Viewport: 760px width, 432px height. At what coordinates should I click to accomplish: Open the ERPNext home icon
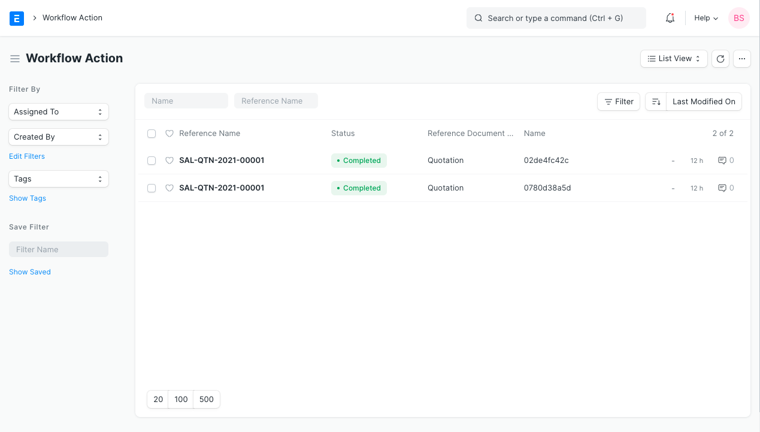point(16,18)
